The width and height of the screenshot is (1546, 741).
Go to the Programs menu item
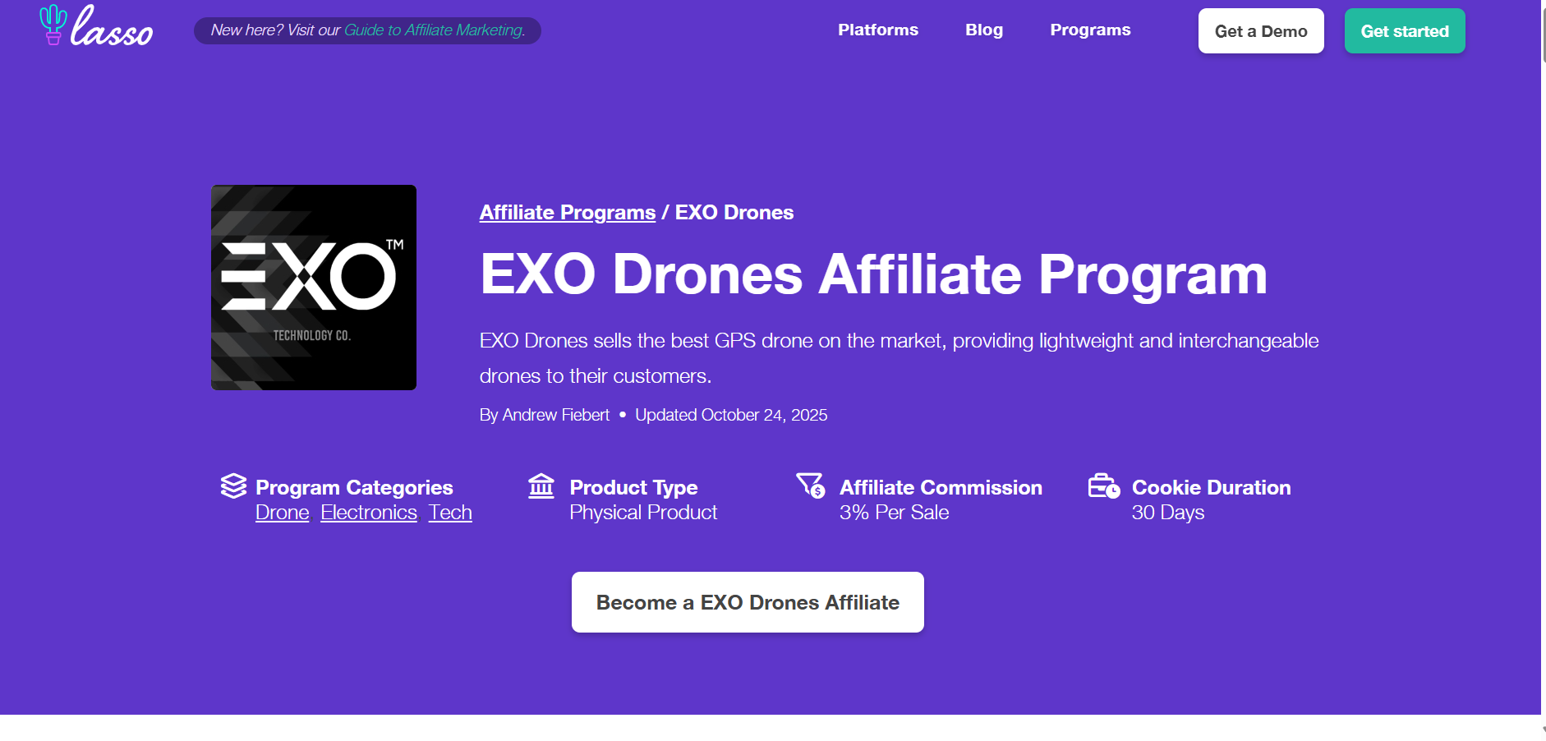pos(1089,30)
